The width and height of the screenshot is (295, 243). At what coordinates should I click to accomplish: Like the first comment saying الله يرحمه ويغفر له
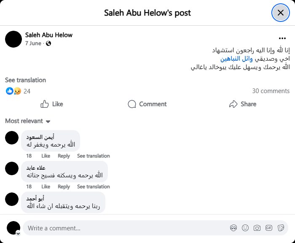pyautogui.click(x=46, y=156)
